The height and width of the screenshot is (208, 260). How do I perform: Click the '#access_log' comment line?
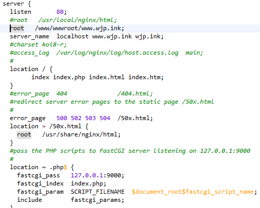(x=106, y=53)
